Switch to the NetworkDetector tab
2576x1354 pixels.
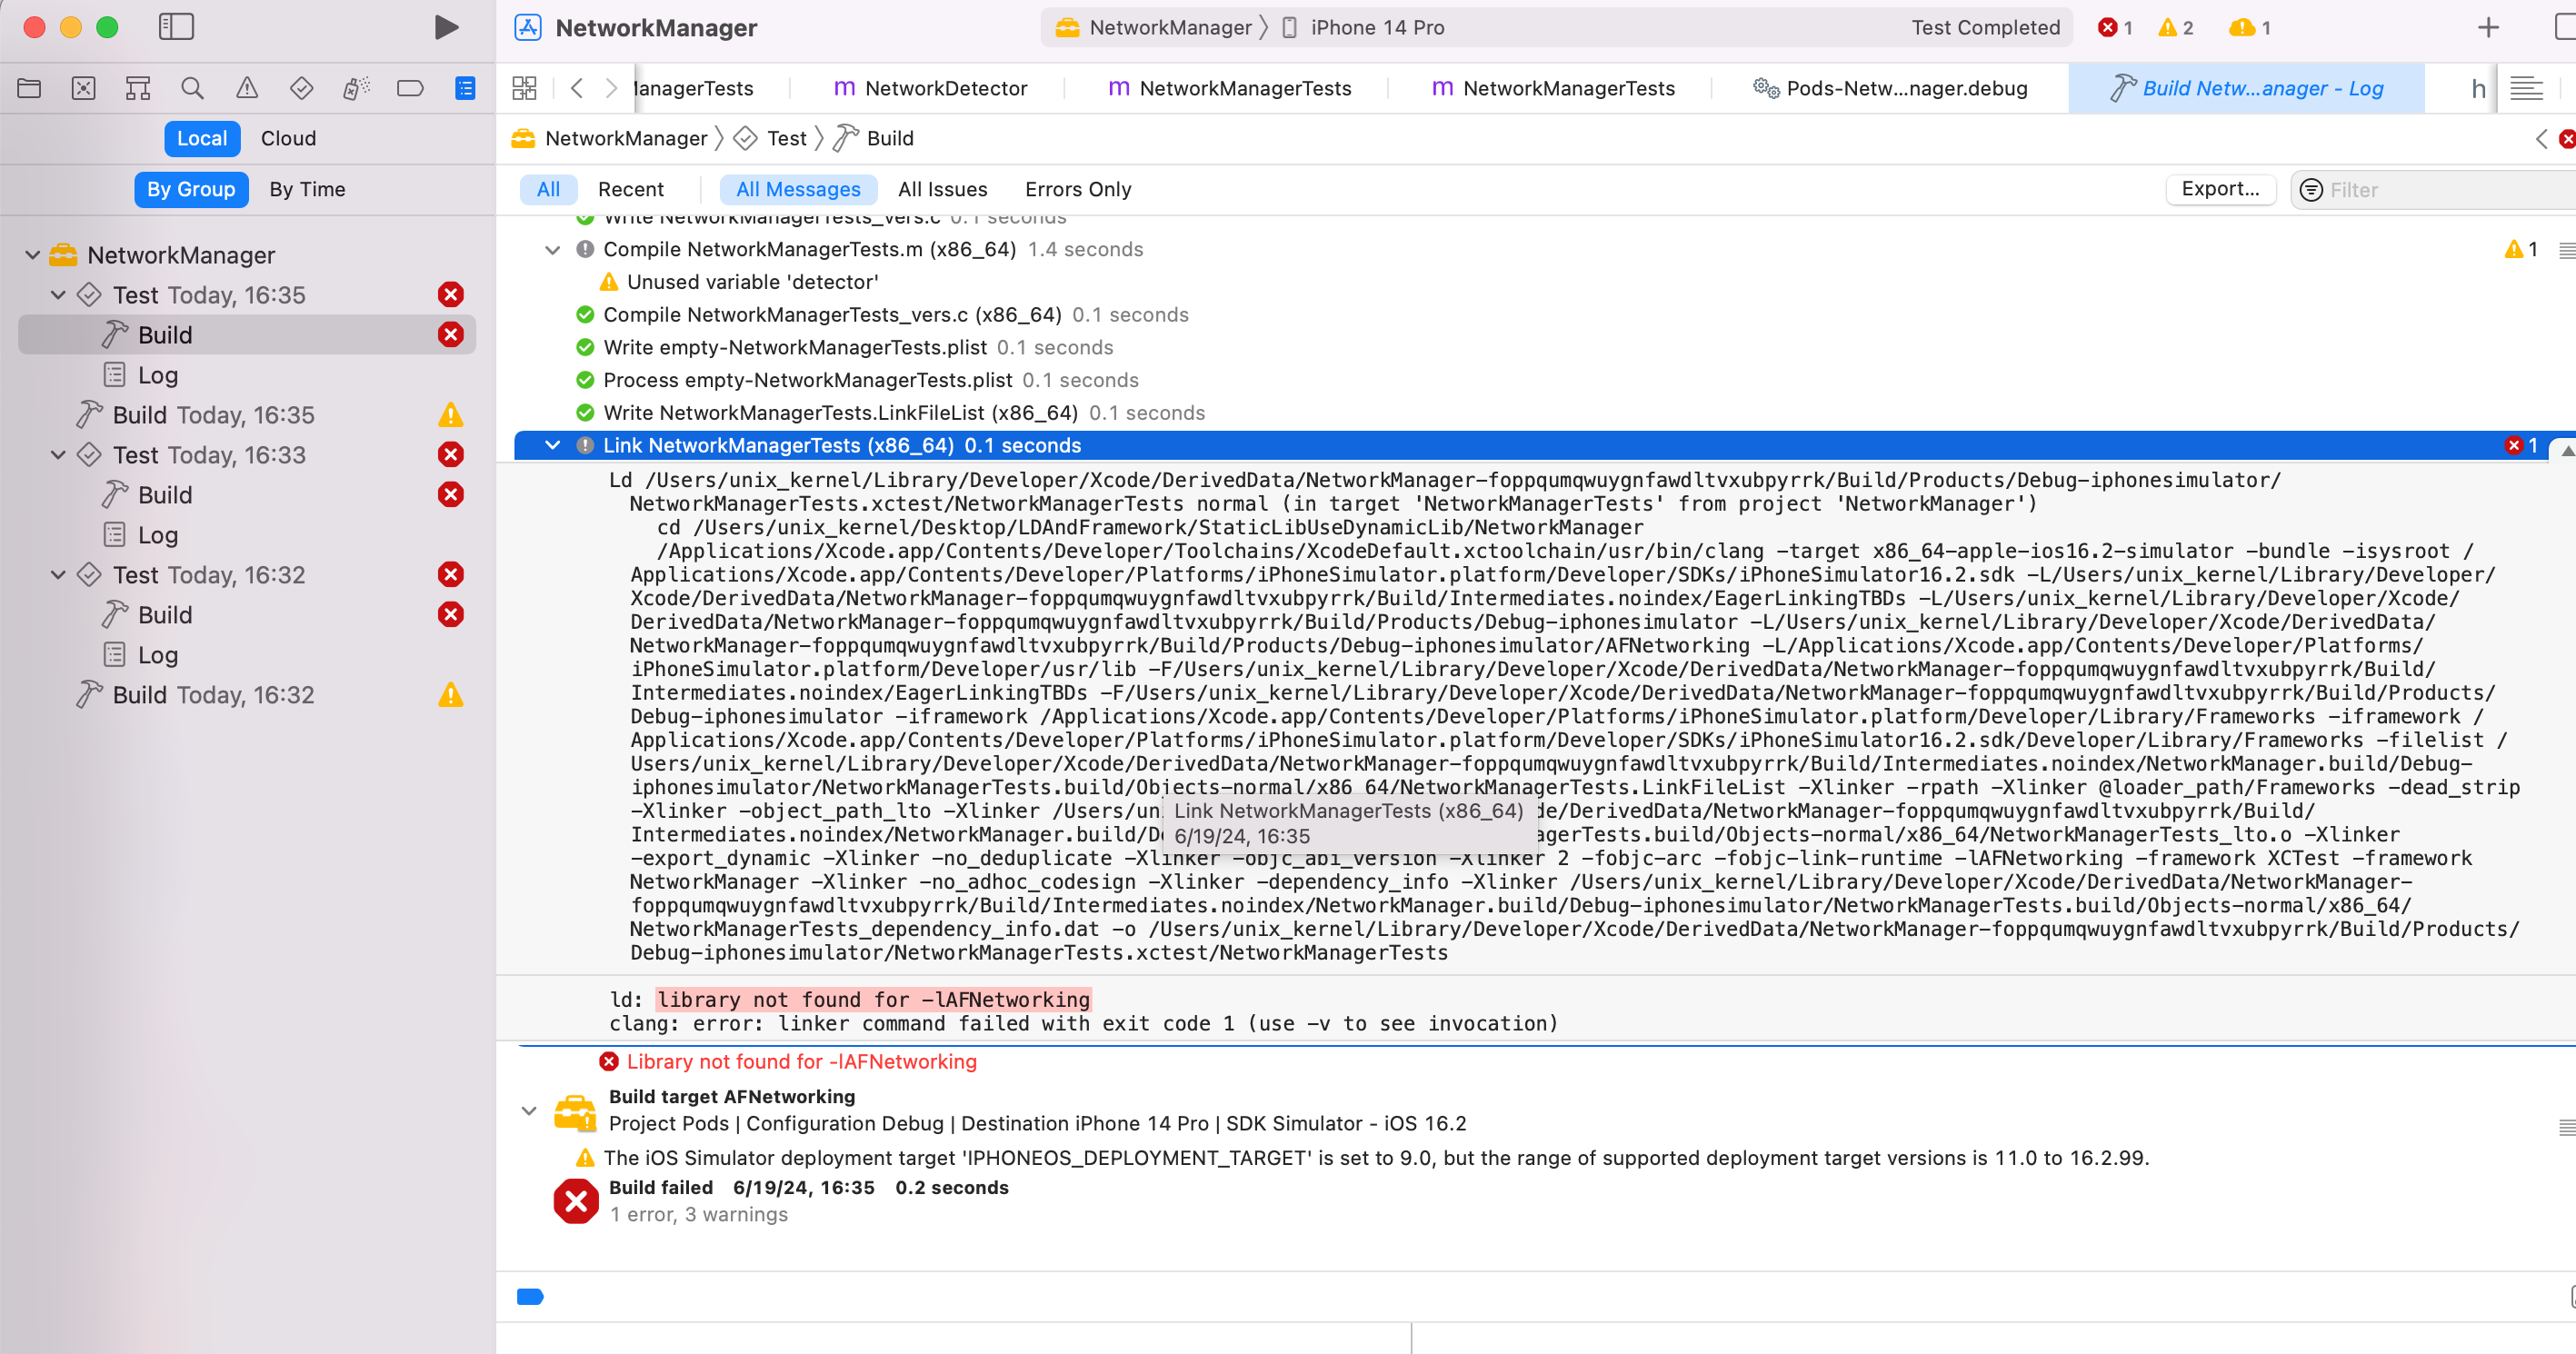[930, 88]
